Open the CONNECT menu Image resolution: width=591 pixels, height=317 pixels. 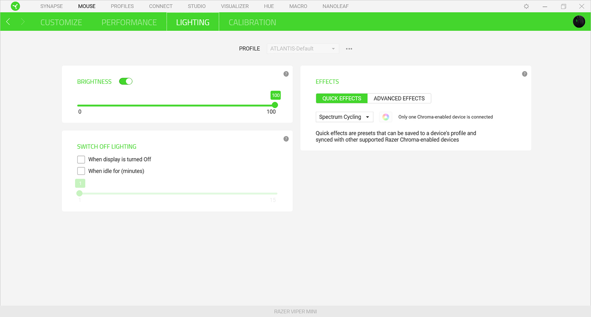pos(161,6)
